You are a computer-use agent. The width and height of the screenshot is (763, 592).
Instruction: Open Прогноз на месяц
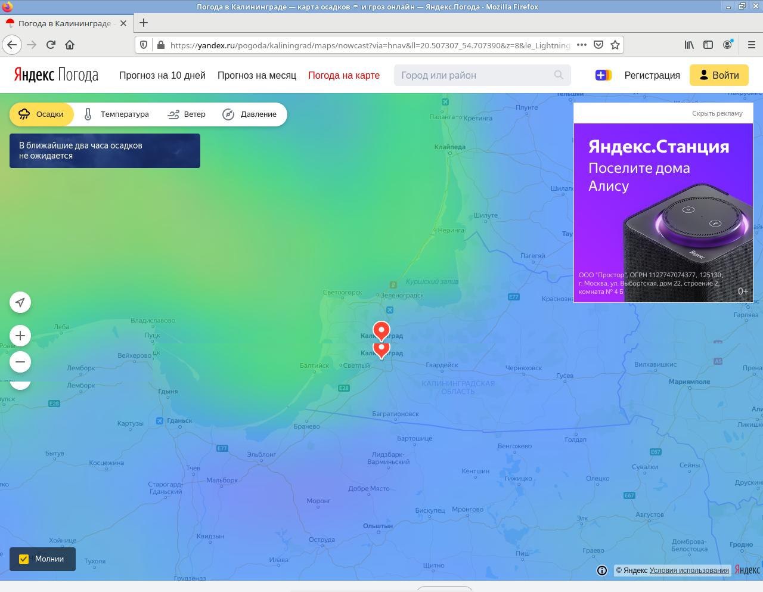[257, 75]
